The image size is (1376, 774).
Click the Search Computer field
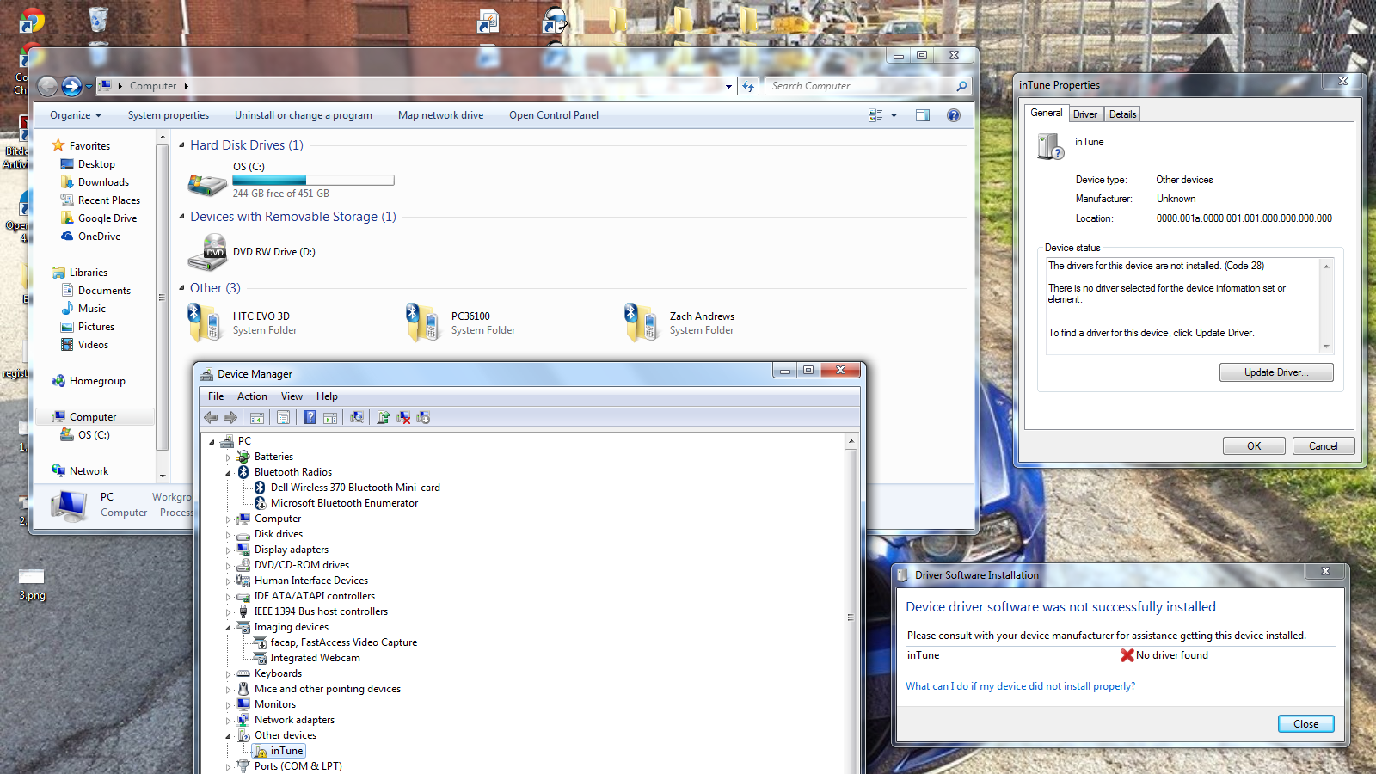(868, 86)
